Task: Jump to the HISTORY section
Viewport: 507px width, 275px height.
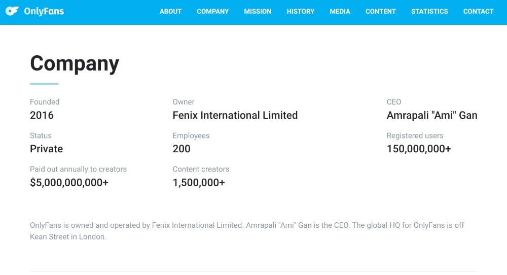Action: point(301,11)
